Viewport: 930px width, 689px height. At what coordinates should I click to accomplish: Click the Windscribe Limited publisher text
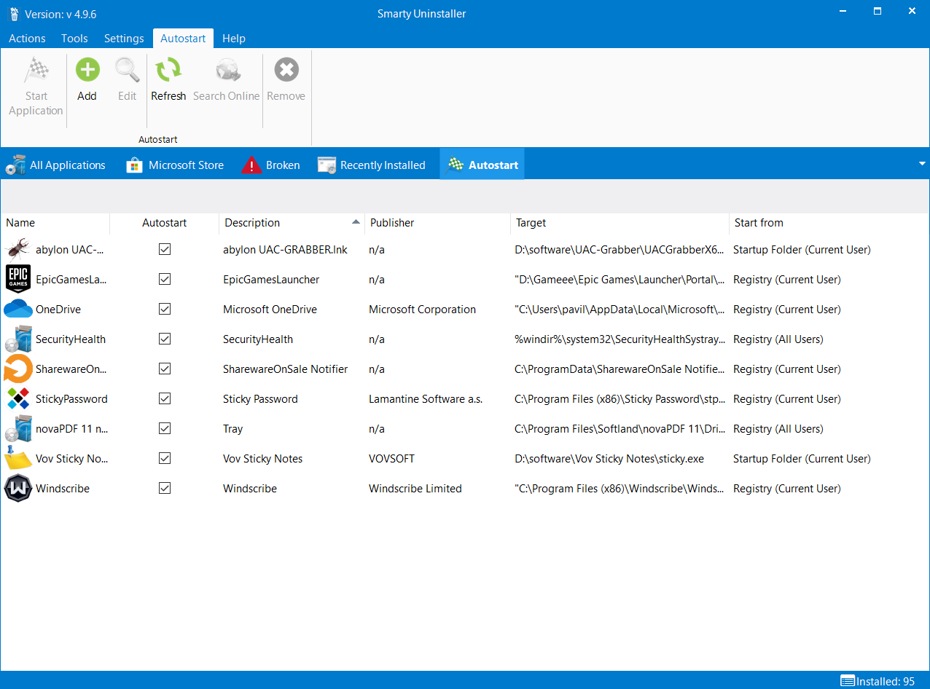pyautogui.click(x=415, y=489)
